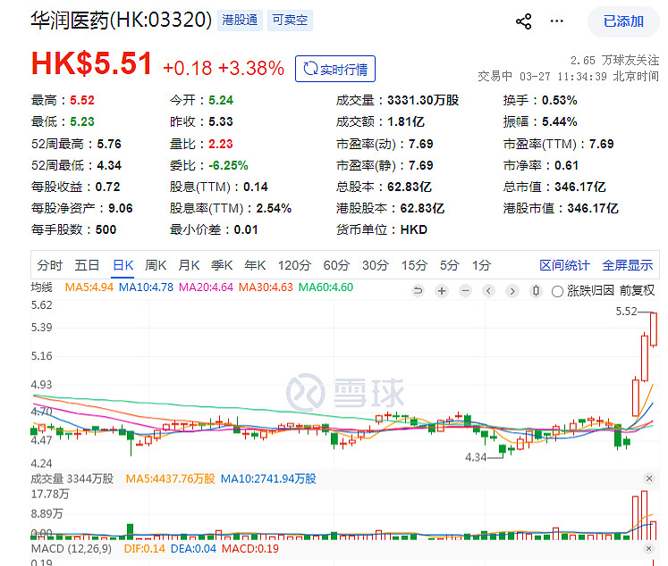This screenshot has height=566, width=668.
Task: Click the 量比 value 2.23
Action: click(221, 144)
